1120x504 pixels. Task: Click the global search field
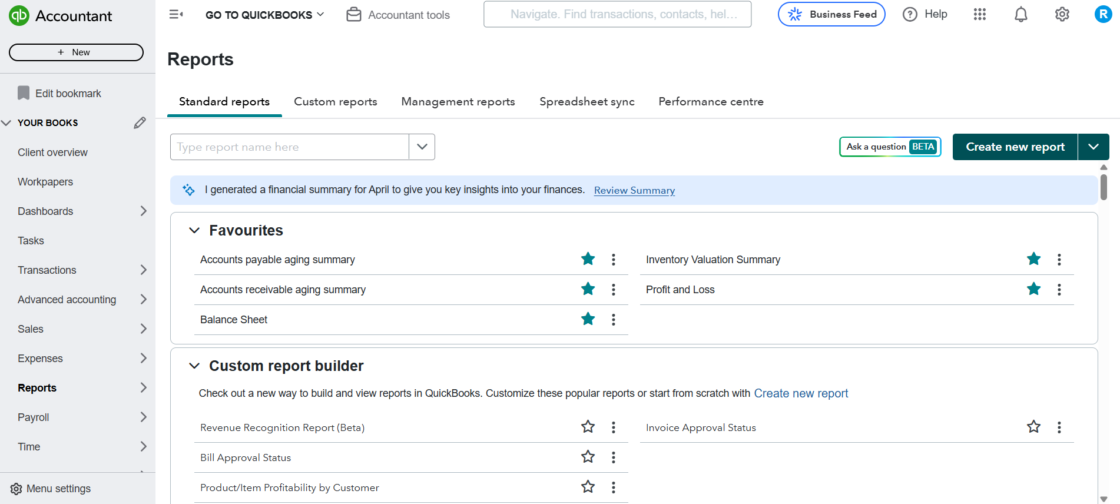(x=617, y=14)
